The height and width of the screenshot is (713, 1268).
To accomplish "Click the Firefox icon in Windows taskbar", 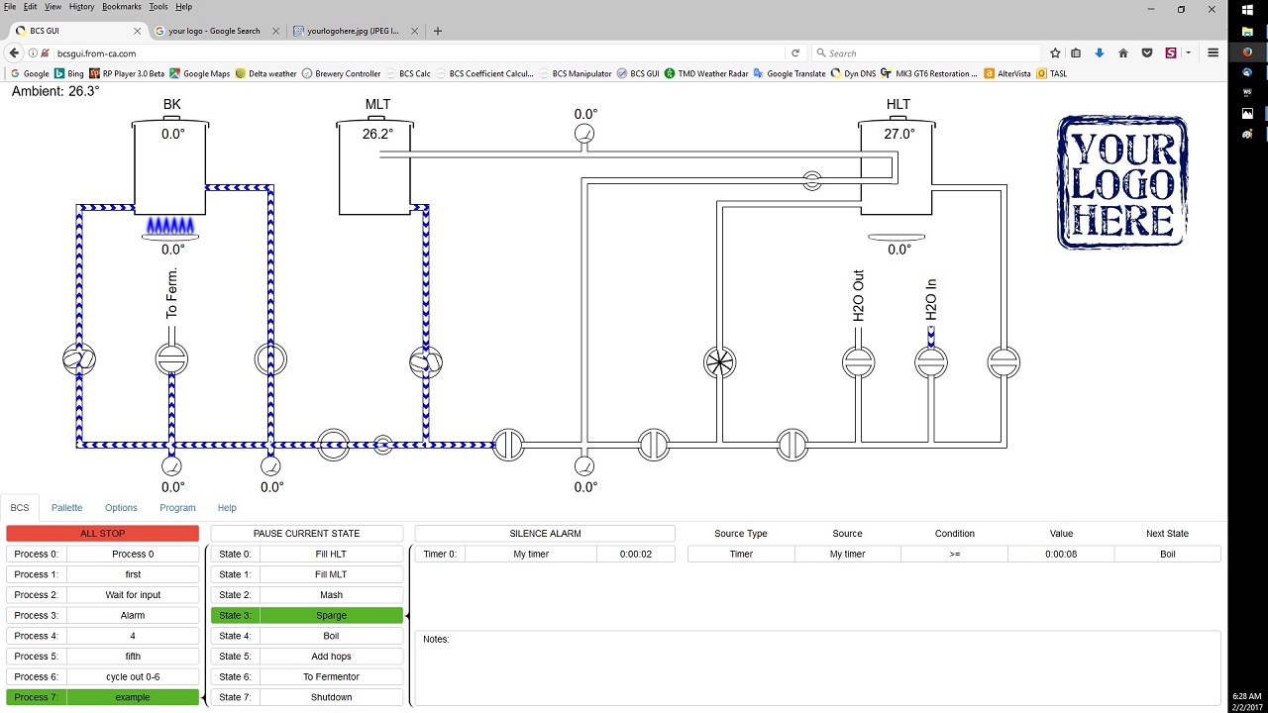I will pos(1248,51).
